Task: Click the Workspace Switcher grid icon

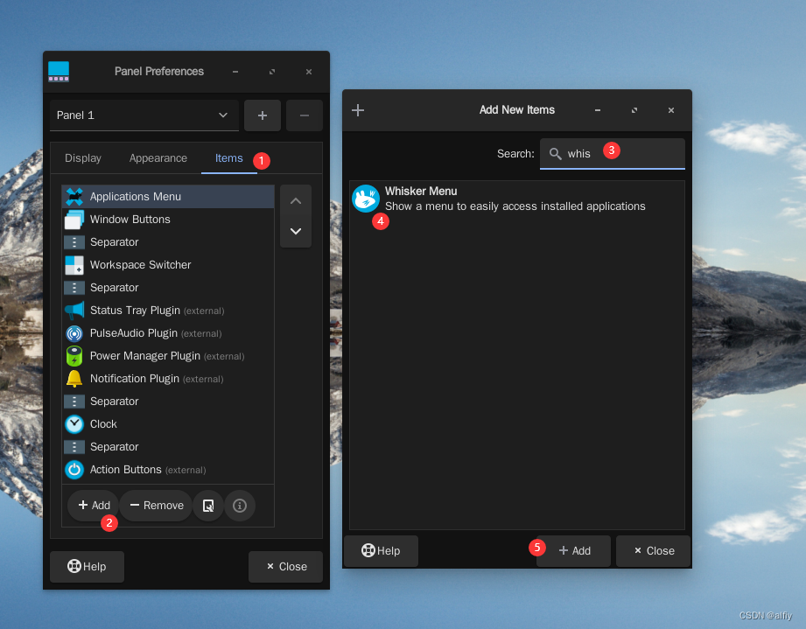Action: pyautogui.click(x=74, y=265)
